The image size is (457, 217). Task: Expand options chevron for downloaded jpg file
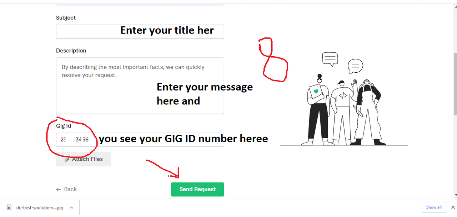click(x=71, y=207)
